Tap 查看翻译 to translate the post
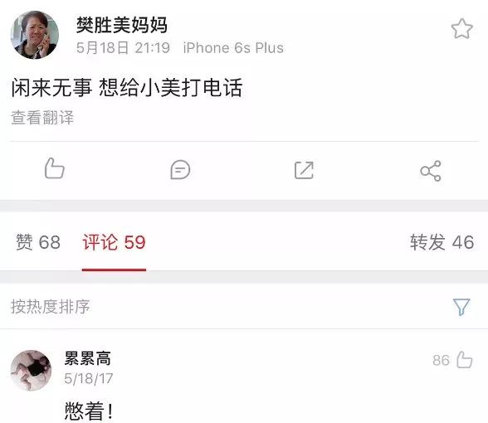Image resolution: width=488 pixels, height=423 pixels. (42, 118)
